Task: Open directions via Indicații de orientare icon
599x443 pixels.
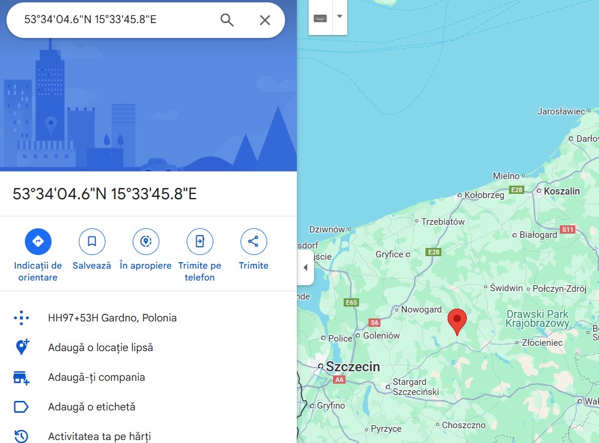Action: click(x=38, y=241)
